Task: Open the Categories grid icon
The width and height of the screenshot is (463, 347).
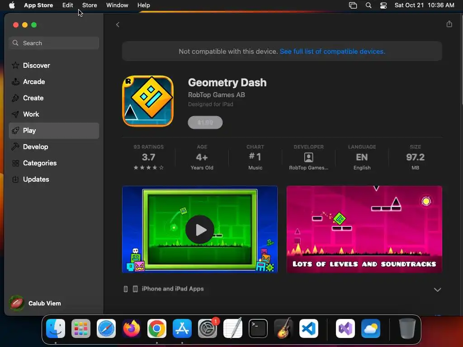Action: 15,163
